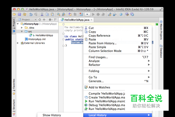Toggle the 1: Project side tool window
The width and height of the screenshot is (175, 117).
coord(14,26)
